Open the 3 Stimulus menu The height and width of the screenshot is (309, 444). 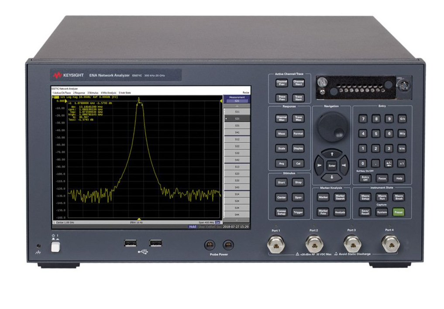click(x=93, y=93)
